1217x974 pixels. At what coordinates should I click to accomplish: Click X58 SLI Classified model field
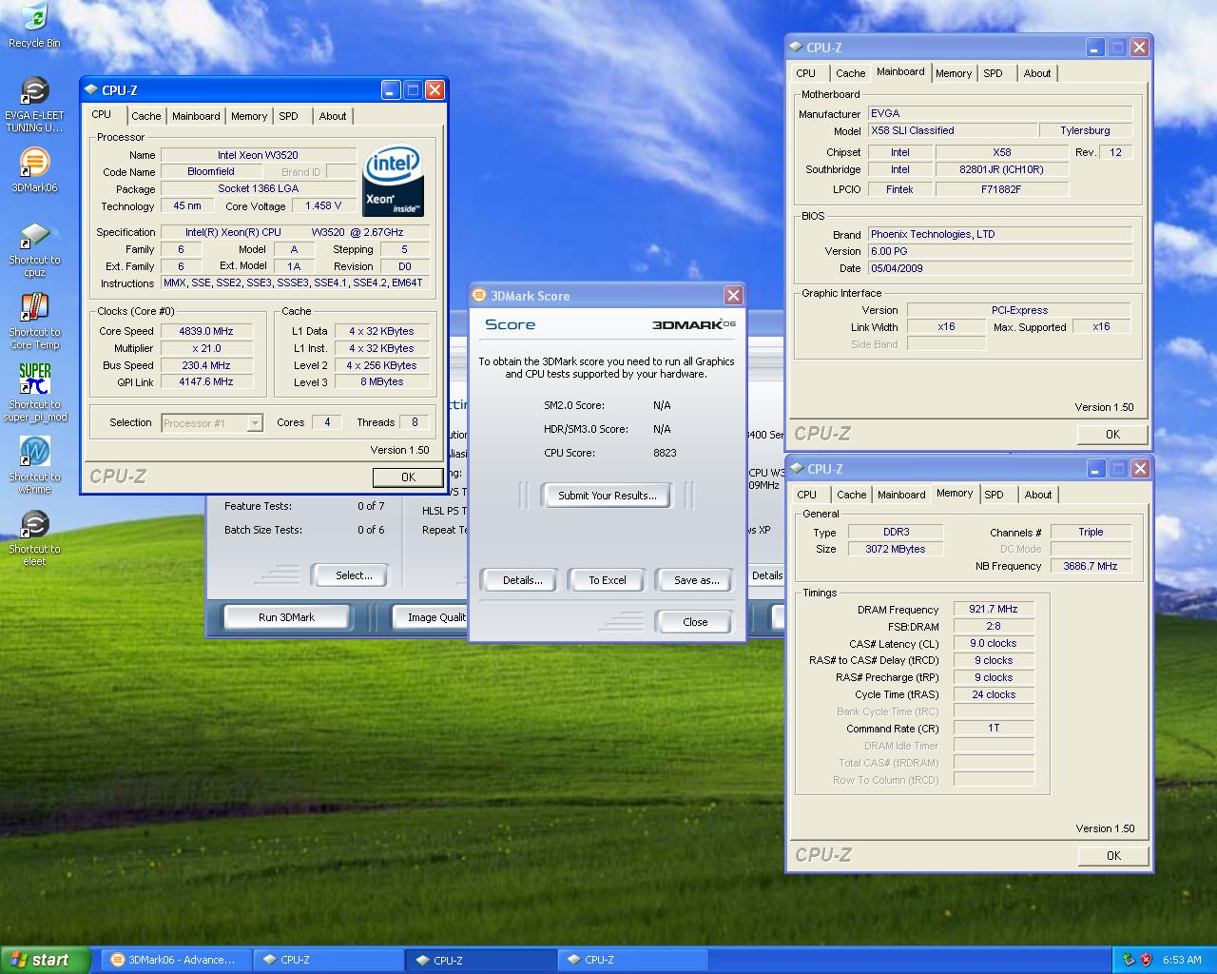952,130
